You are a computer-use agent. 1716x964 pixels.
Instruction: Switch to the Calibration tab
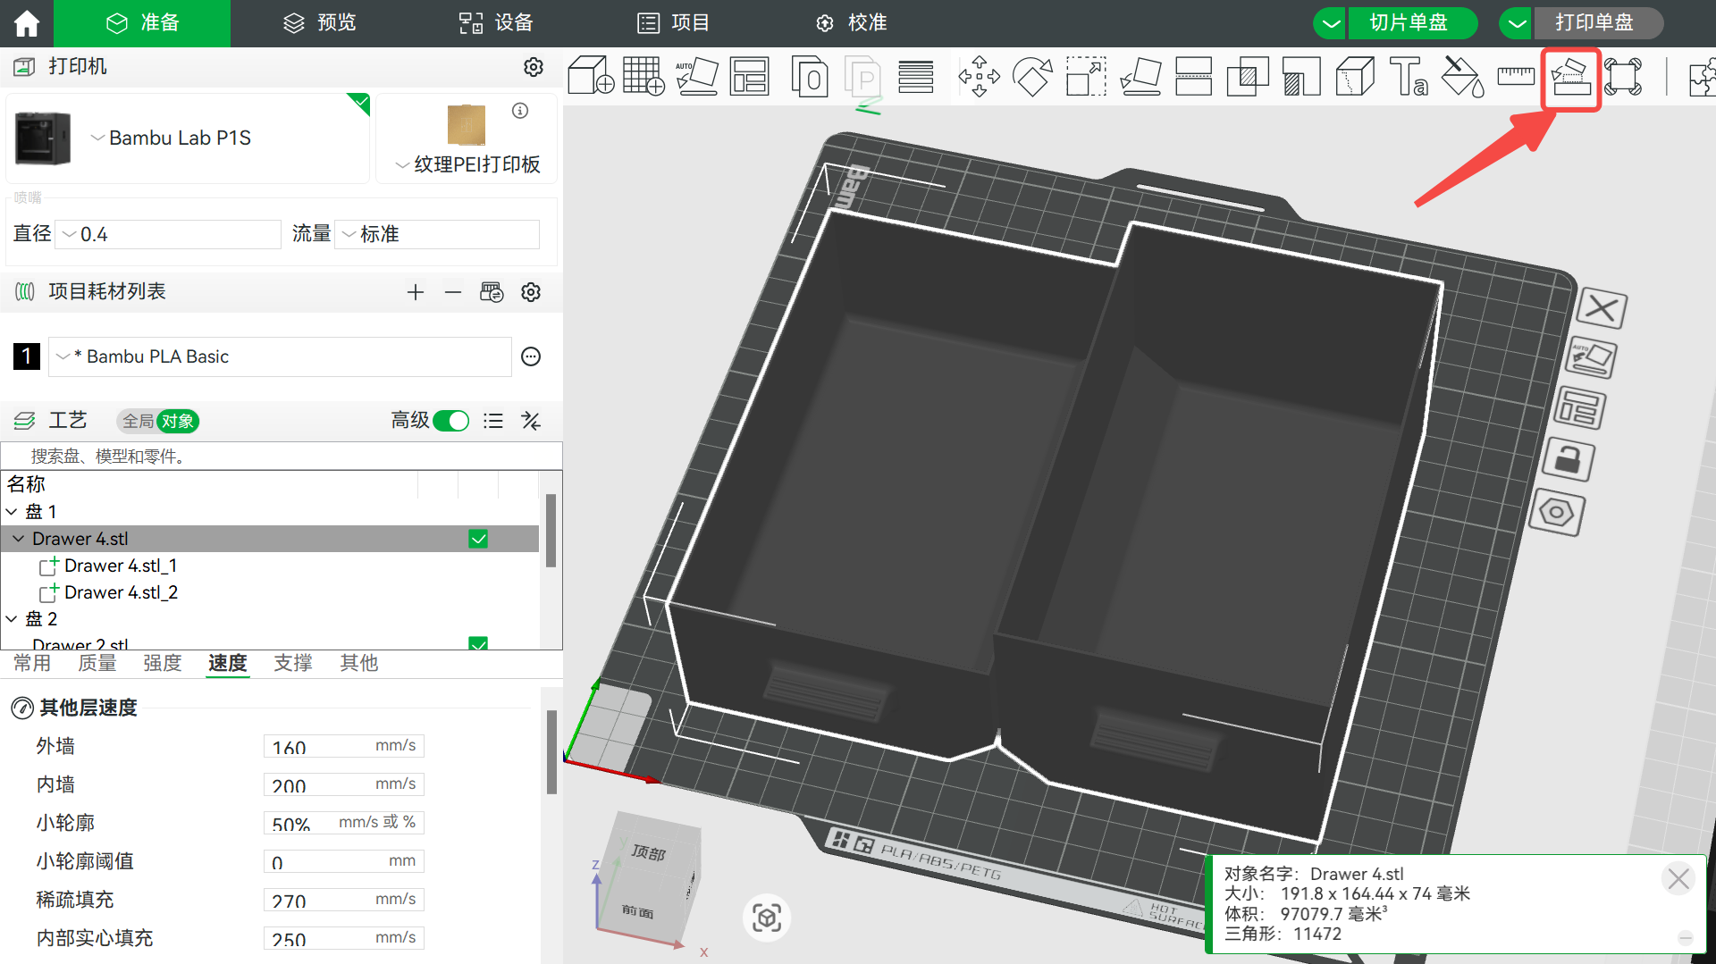coord(851,23)
